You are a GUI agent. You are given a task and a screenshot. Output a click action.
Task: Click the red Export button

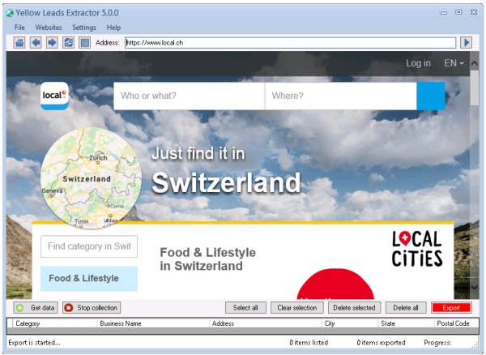point(450,308)
